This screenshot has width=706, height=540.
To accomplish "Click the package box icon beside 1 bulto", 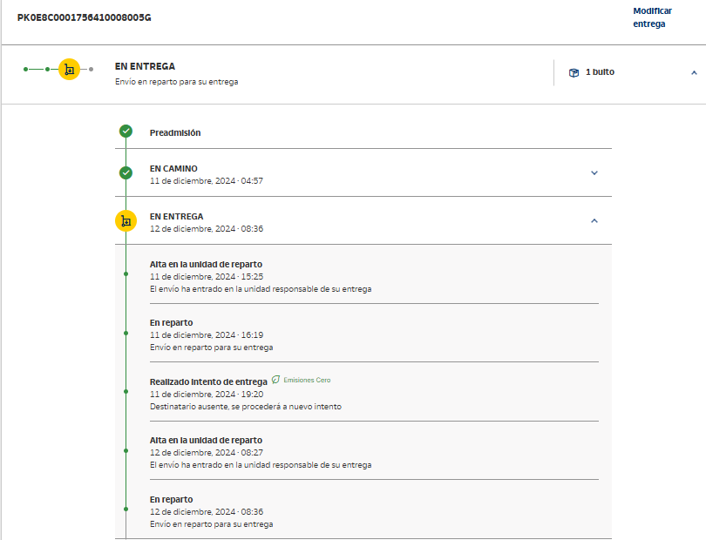I will [574, 72].
